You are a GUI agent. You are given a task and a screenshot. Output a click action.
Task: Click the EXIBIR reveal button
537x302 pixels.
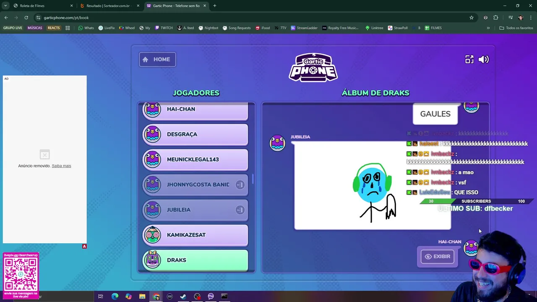pos(437,256)
